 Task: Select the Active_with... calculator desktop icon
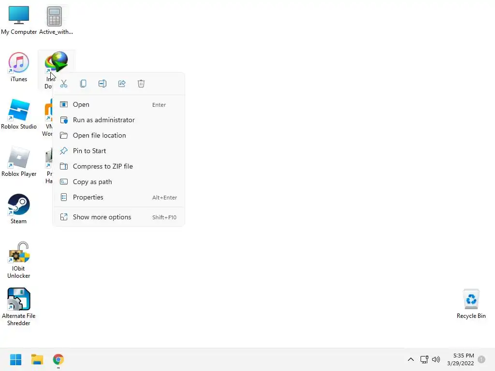point(56,20)
